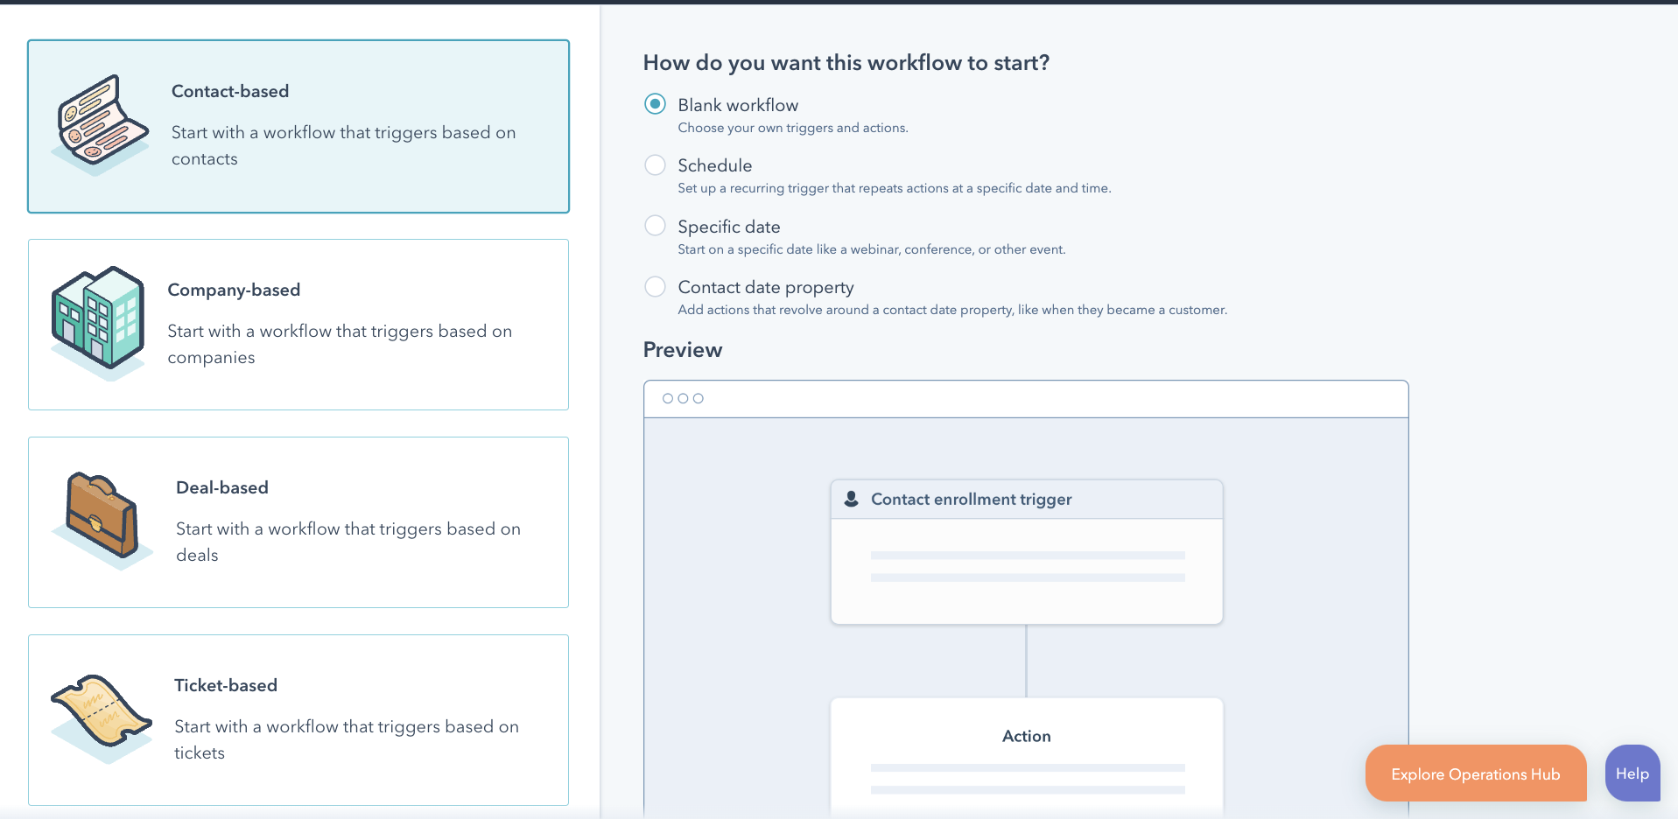This screenshot has height=819, width=1678.
Task: Select the Blank workflow radio button
Action: tap(655, 103)
